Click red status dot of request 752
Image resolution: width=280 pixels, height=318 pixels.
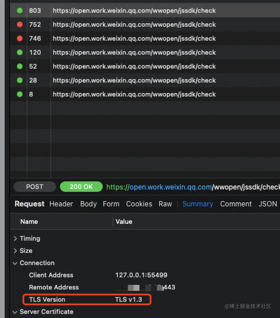tap(20, 24)
